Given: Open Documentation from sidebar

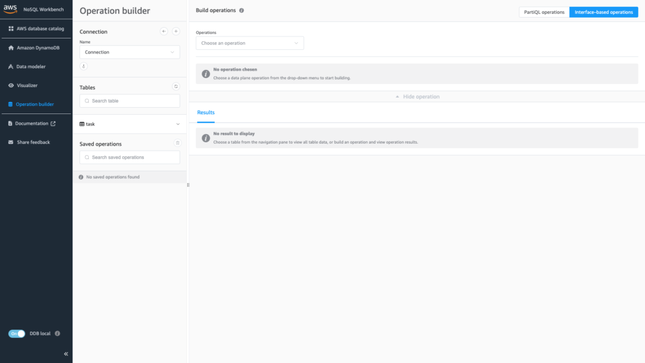Looking at the screenshot, I should pos(33,123).
